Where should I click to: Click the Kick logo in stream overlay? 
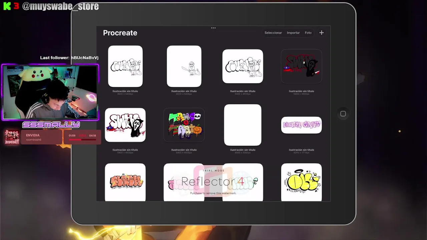point(7,6)
